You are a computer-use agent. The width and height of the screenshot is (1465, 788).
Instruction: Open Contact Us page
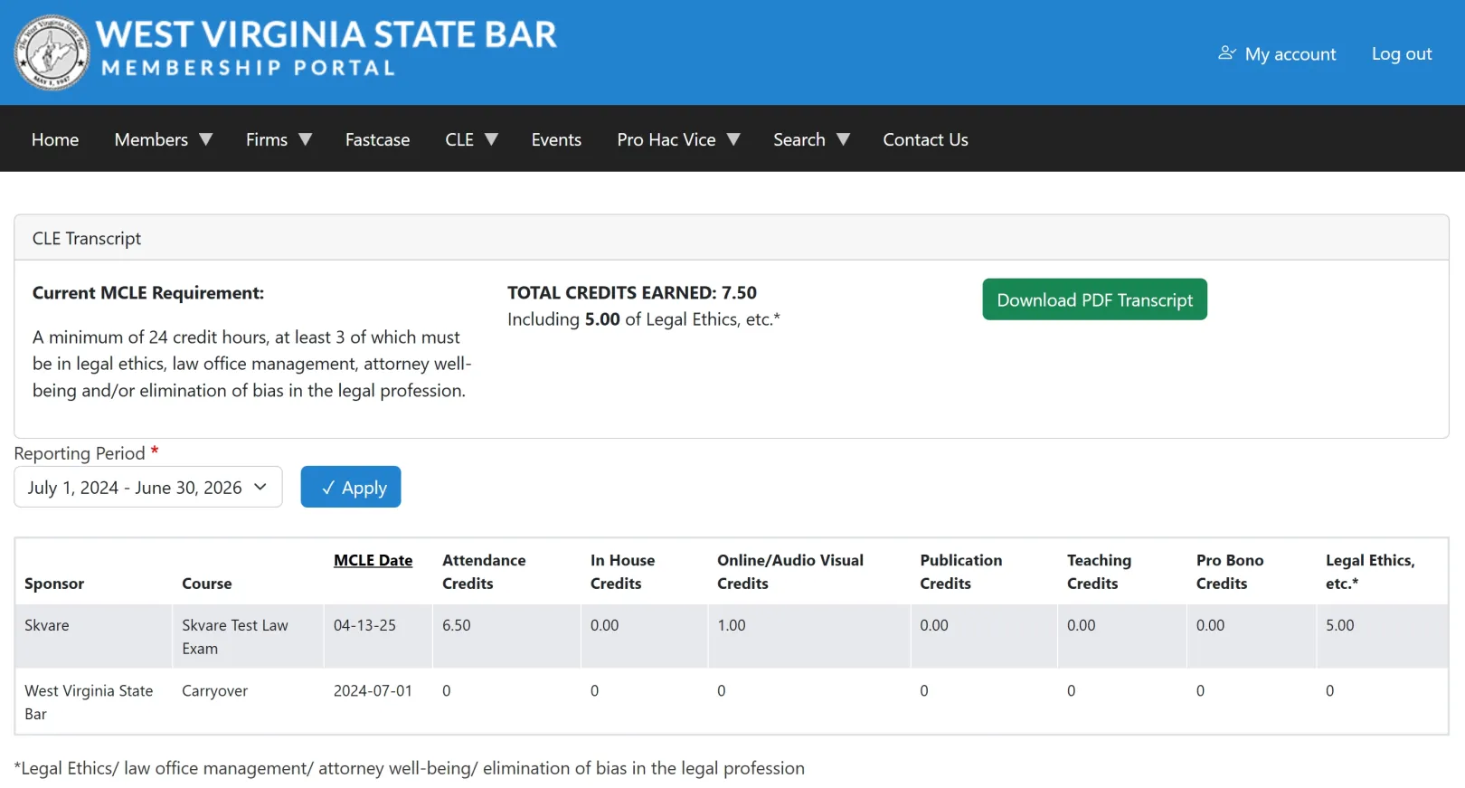point(925,139)
